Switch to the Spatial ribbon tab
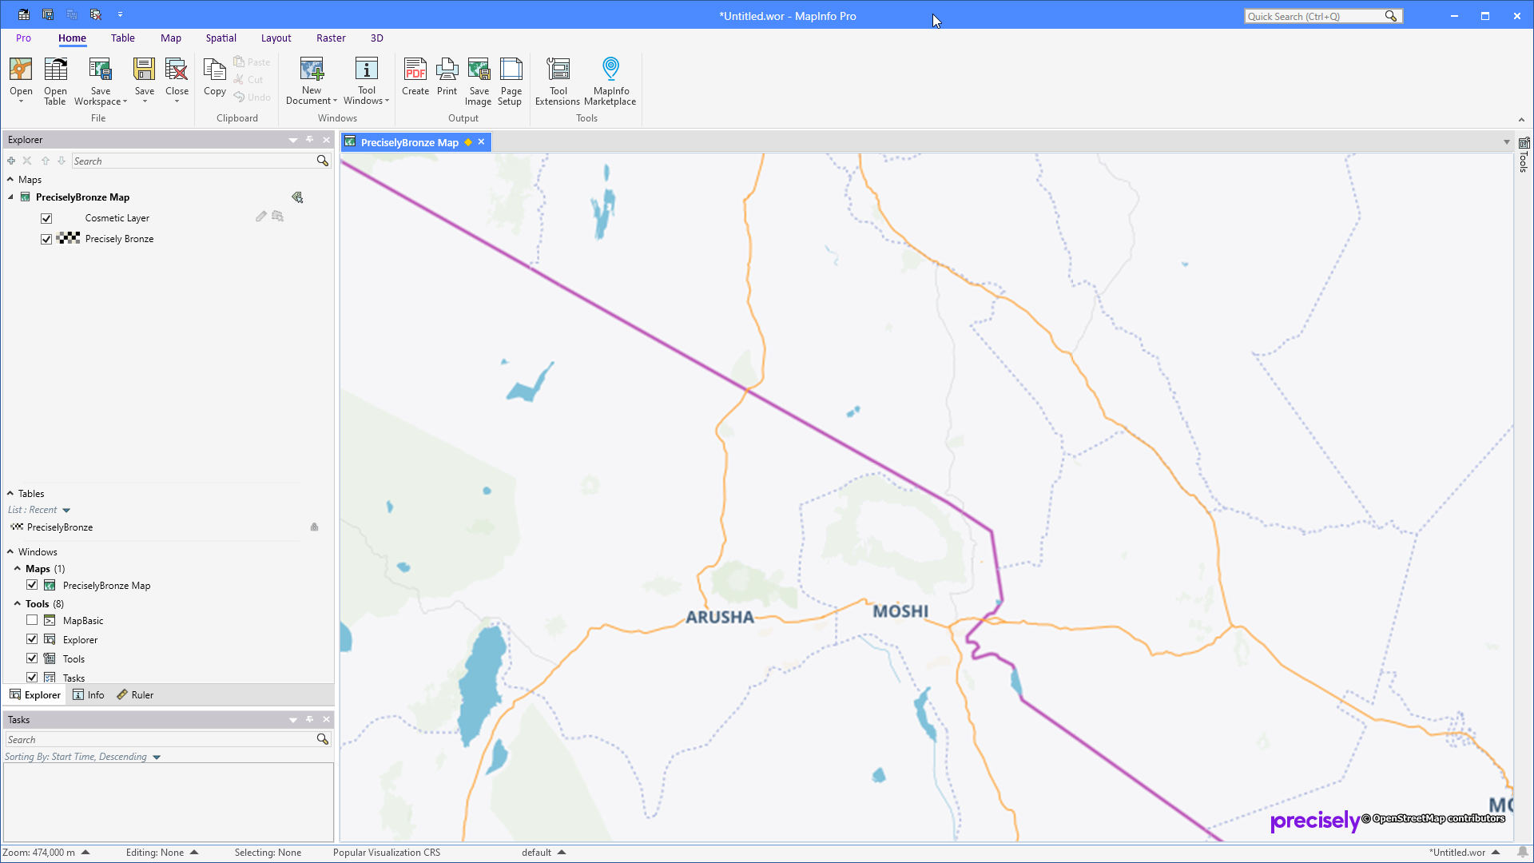This screenshot has width=1534, height=863. pyautogui.click(x=221, y=38)
